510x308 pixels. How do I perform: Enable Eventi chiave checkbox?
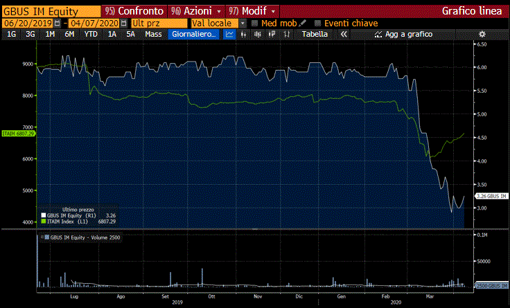point(318,24)
